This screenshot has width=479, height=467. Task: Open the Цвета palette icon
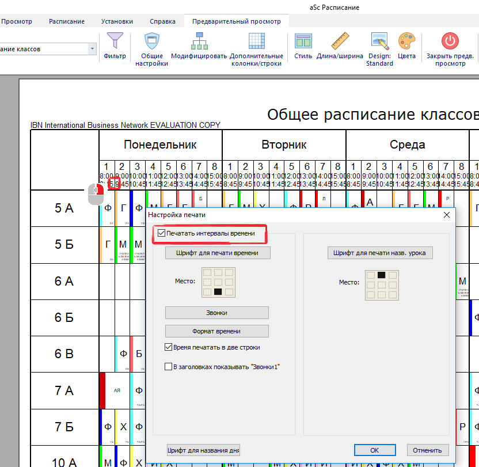coord(406,41)
